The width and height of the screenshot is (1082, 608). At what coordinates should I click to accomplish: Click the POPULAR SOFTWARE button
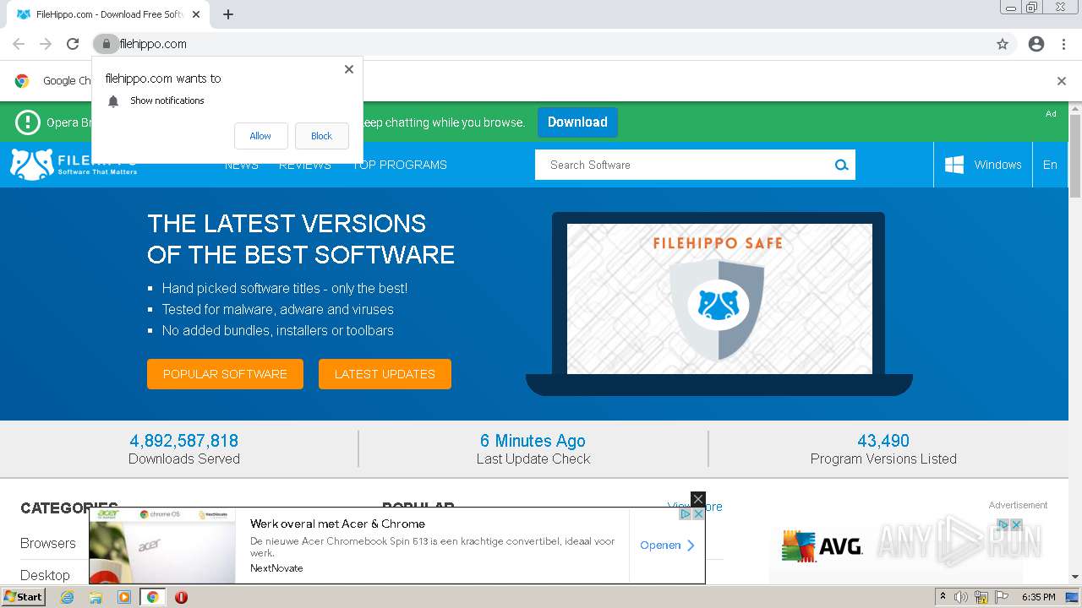[225, 374]
